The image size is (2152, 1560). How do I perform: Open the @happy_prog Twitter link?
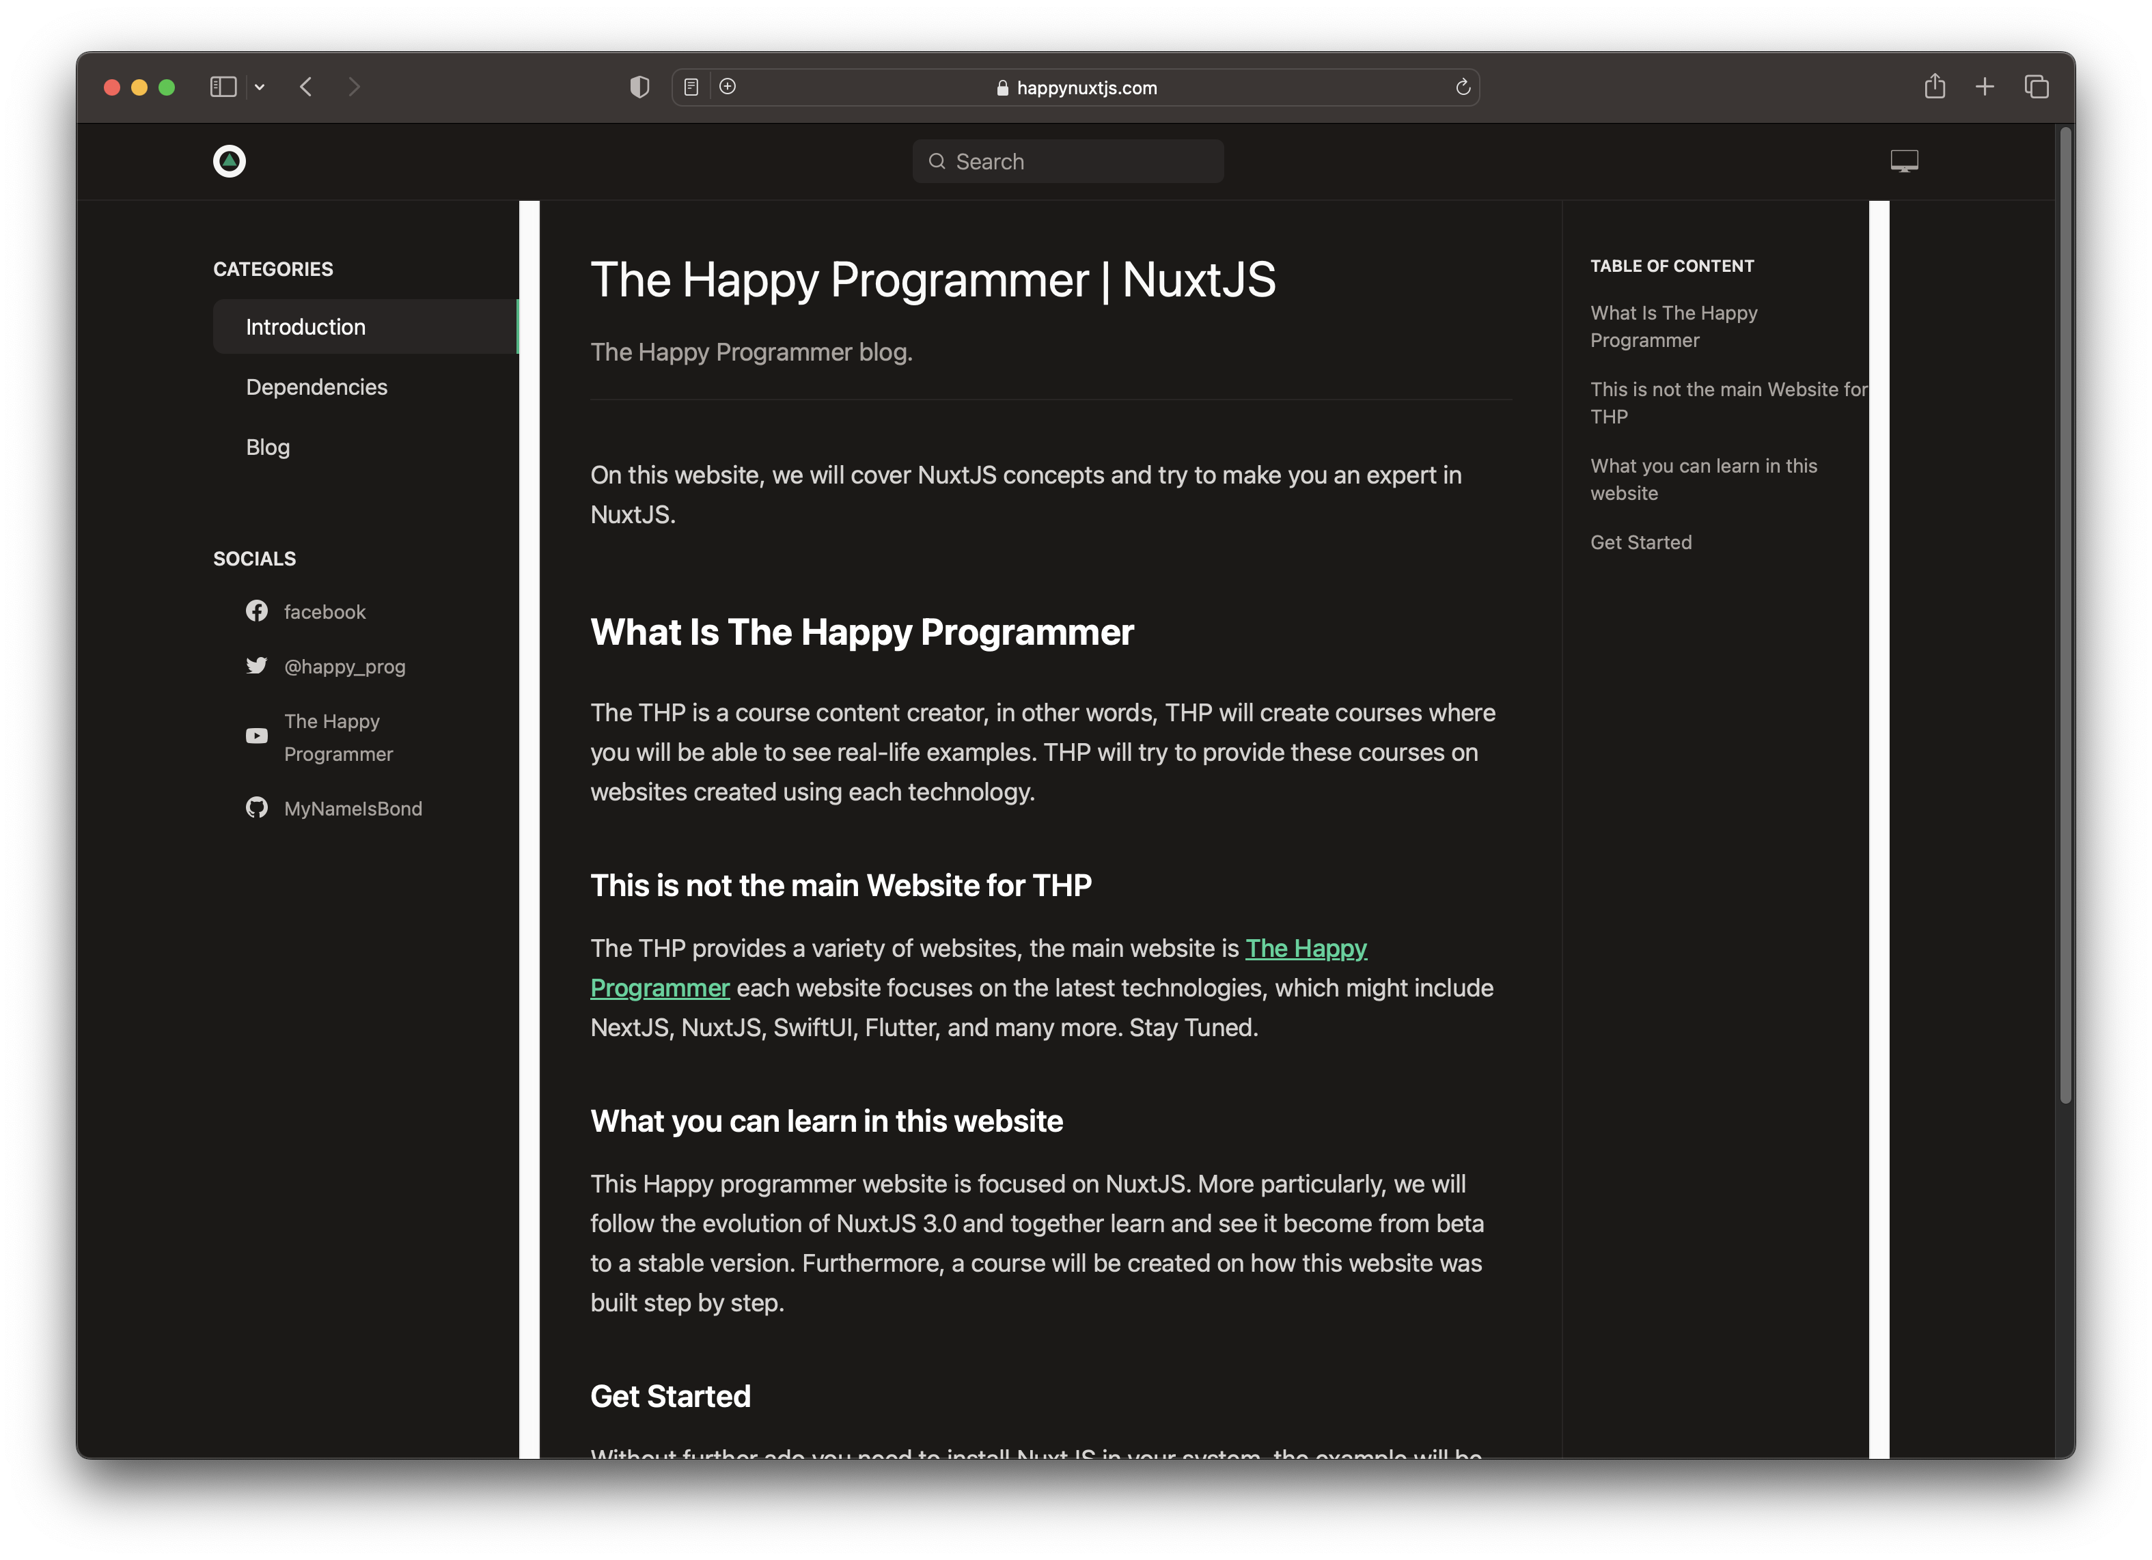coord(344,667)
